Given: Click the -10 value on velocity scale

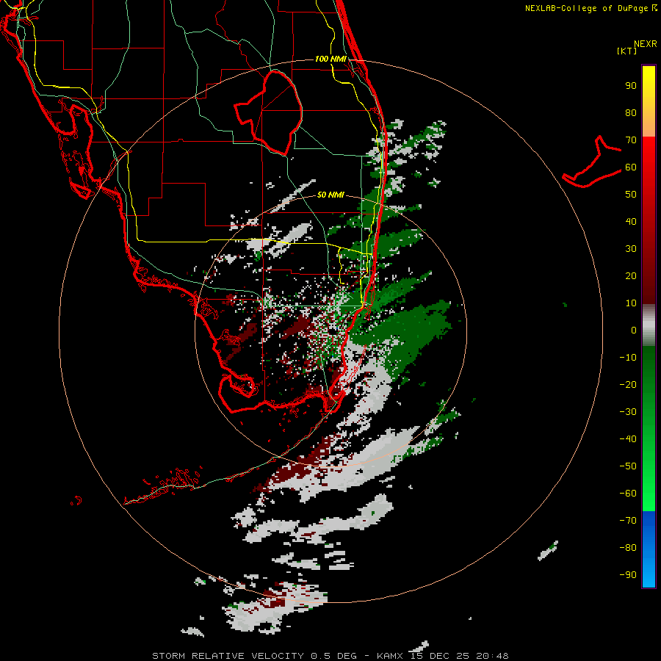Looking at the screenshot, I should (628, 358).
